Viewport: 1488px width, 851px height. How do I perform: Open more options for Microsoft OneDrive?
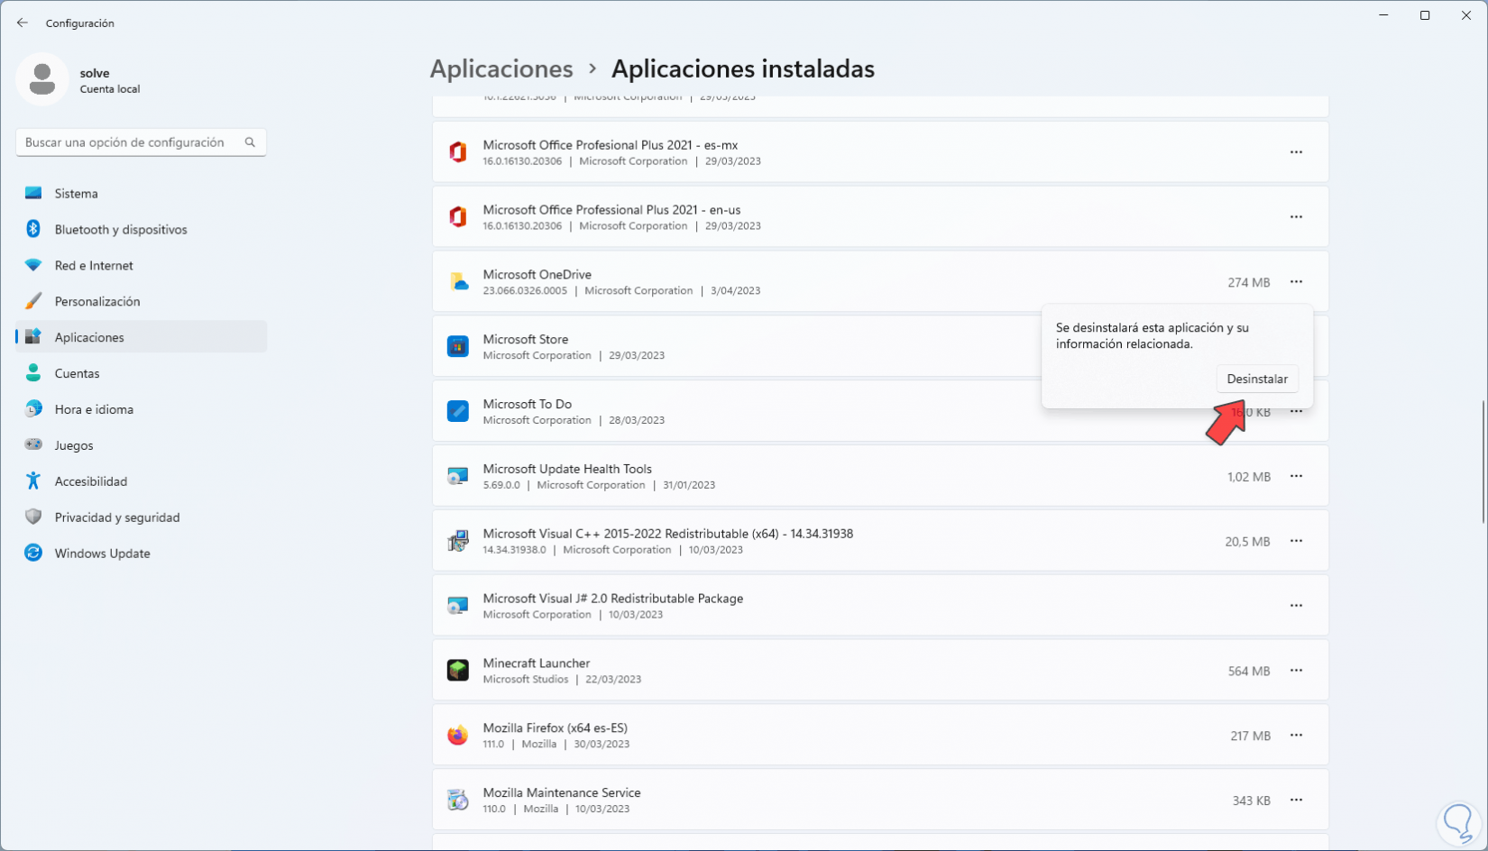1296,282
